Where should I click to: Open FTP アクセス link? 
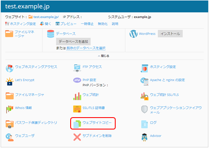click(x=92, y=67)
